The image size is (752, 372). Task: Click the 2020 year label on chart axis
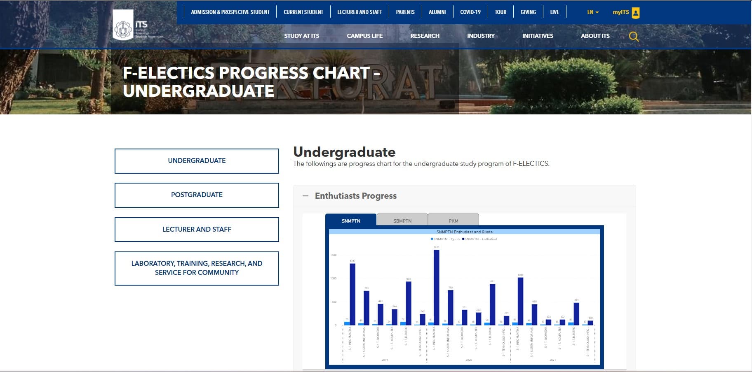469,360
